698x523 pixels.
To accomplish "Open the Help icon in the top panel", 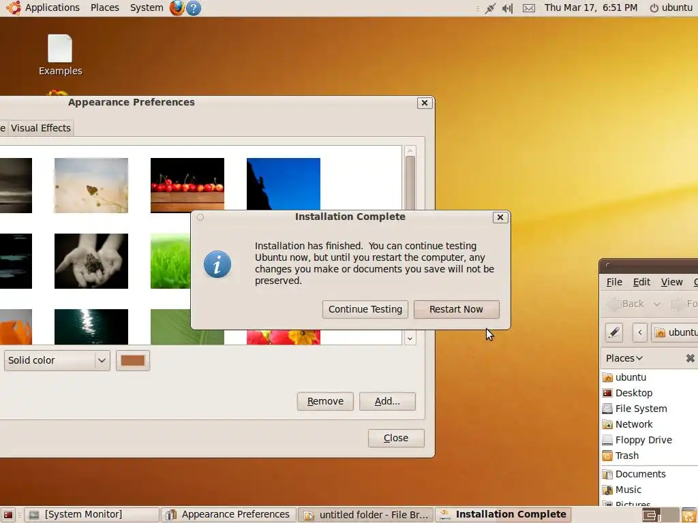I will pyautogui.click(x=193, y=8).
